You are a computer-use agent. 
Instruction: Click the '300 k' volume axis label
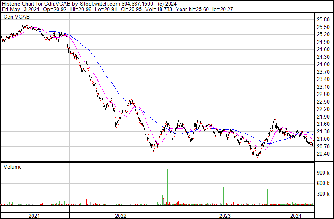[x=323, y=194]
